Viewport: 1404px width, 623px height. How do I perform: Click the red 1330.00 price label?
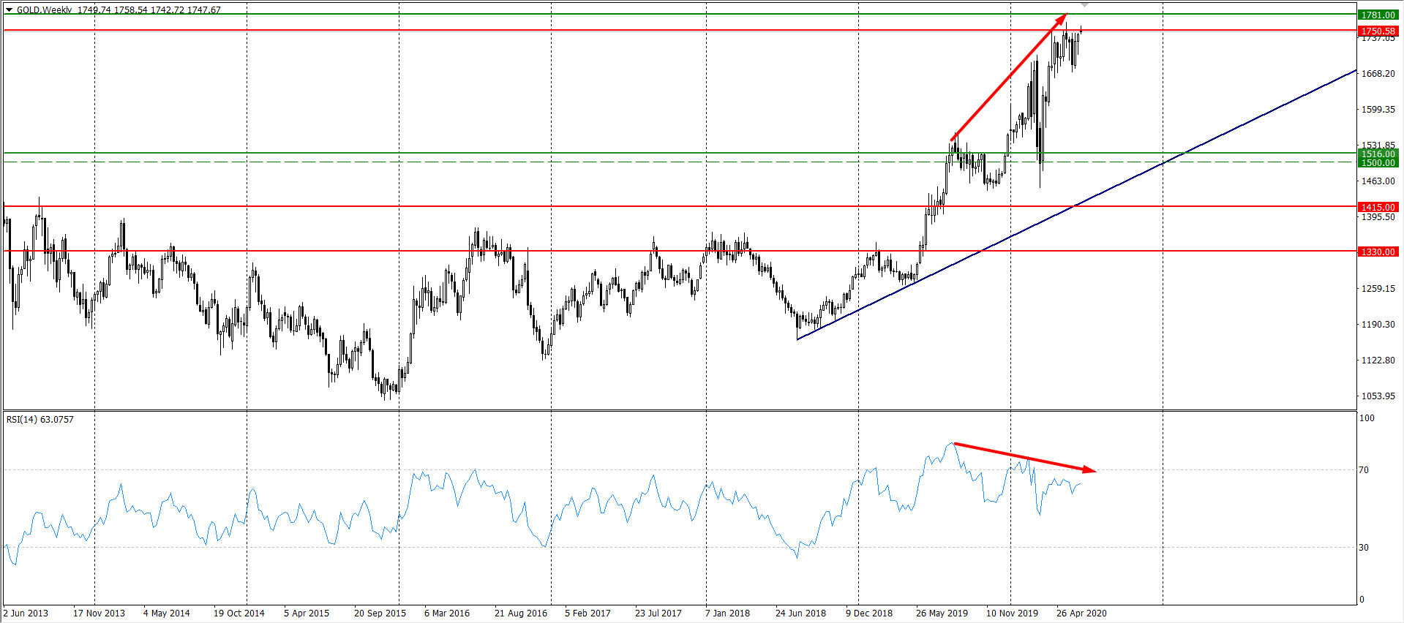point(1378,252)
